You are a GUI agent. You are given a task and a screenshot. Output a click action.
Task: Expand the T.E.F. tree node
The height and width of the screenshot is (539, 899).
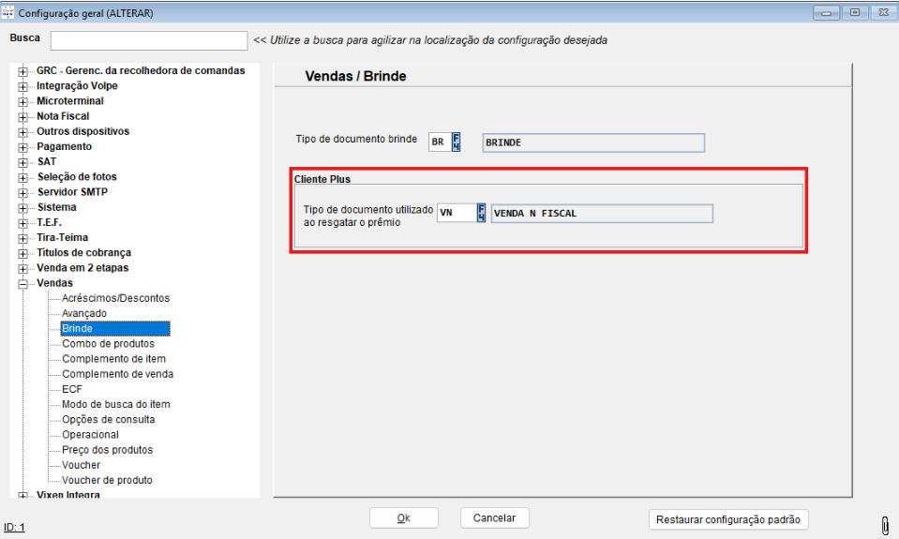[22, 223]
